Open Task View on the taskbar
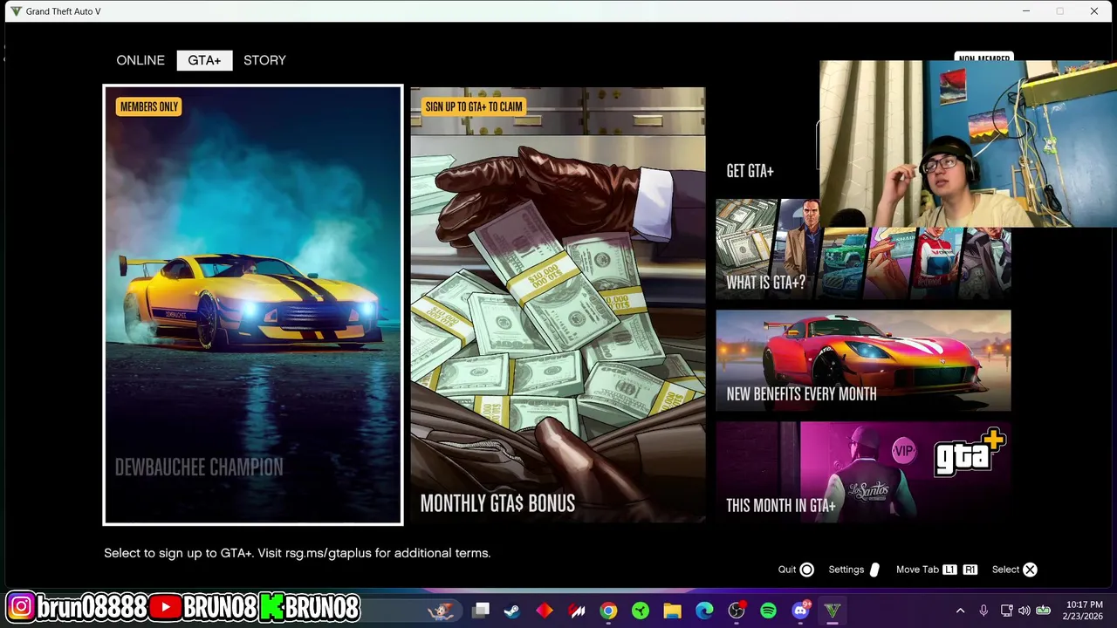The width and height of the screenshot is (1117, 628). coord(481,611)
